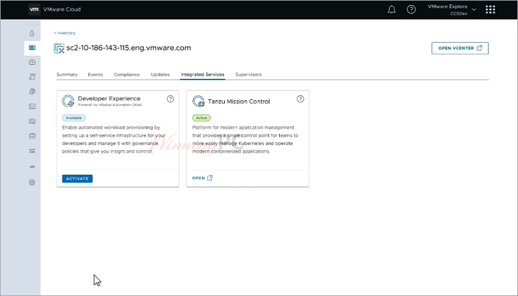Click 'Powered by vRealize Automation Cloud' text
Viewport: 518px width, 296px height.
[x=109, y=105]
